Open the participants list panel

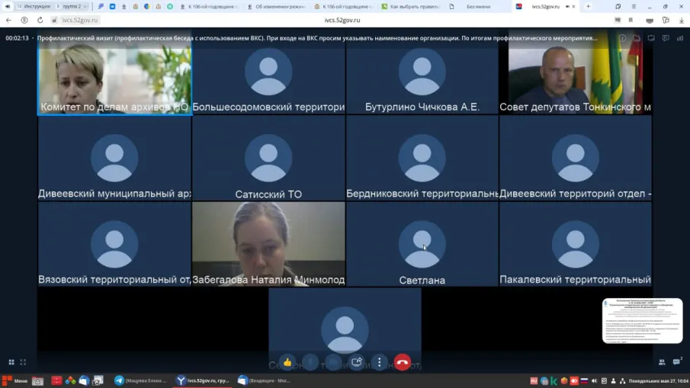pos(662,362)
